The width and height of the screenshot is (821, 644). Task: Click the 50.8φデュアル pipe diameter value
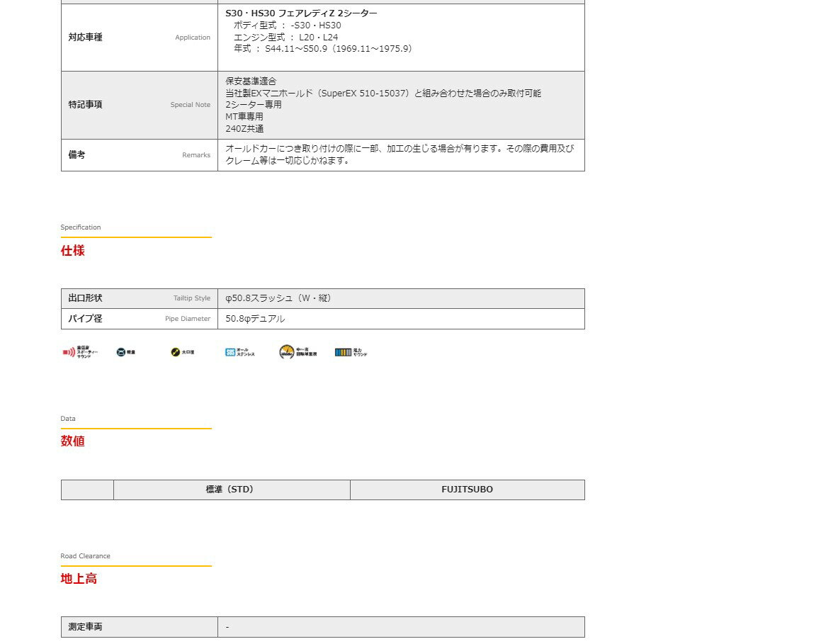[x=256, y=319]
